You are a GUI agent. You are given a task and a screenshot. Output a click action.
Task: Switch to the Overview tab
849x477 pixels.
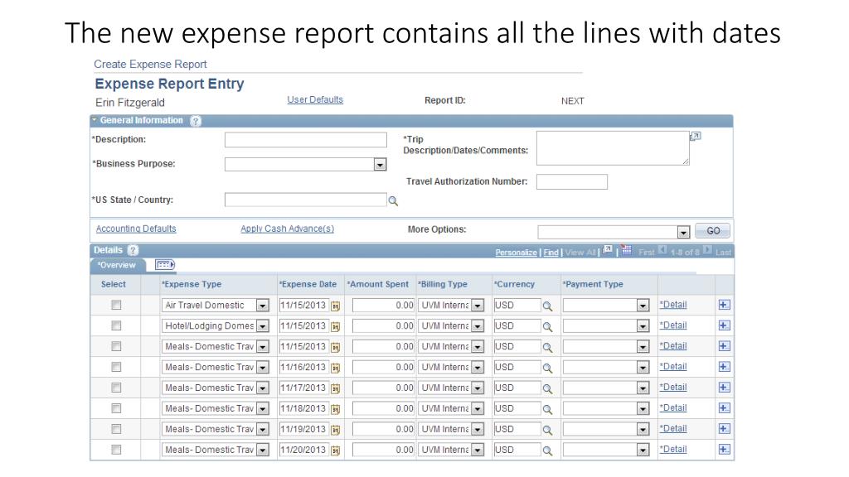[x=117, y=266]
